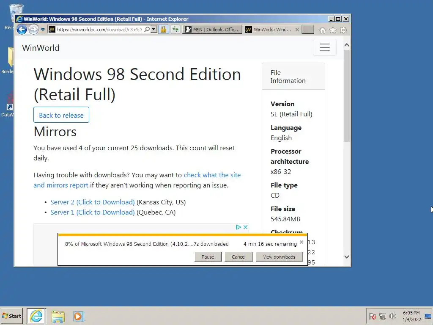Expand the address bar autocomplete dropdown

click(154, 29)
